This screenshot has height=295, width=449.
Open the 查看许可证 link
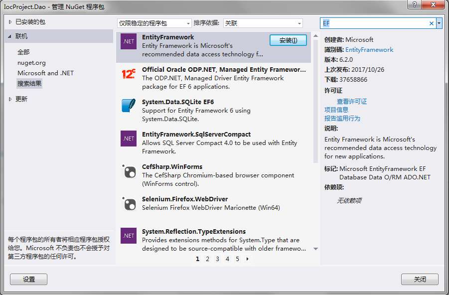click(x=352, y=101)
